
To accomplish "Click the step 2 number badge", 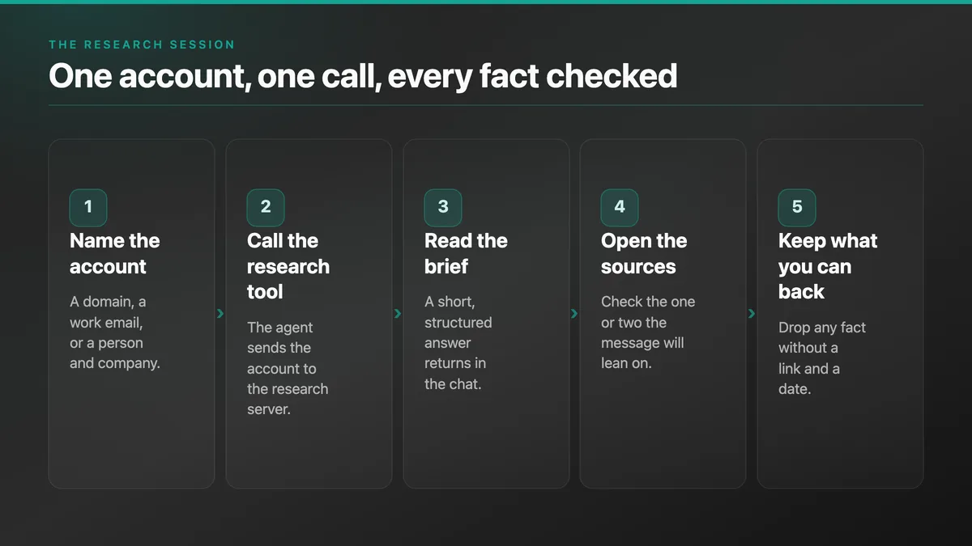I will (266, 207).
